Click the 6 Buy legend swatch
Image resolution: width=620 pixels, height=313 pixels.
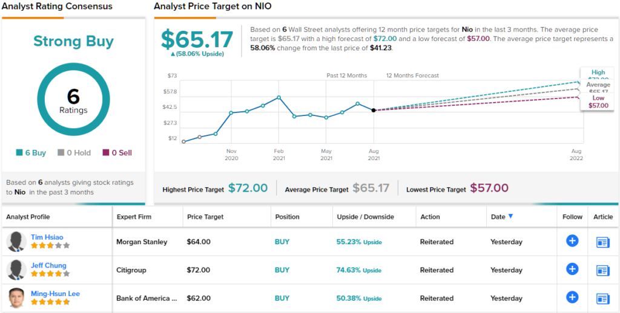[x=19, y=153]
